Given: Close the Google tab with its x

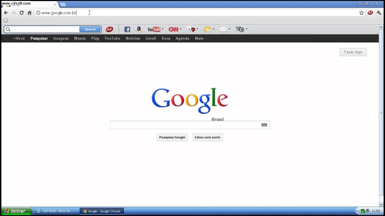Looking at the screenshot, I should point(55,4).
